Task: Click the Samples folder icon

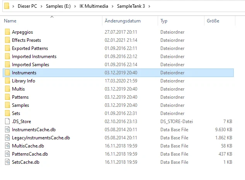Action: pyautogui.click(x=7, y=105)
